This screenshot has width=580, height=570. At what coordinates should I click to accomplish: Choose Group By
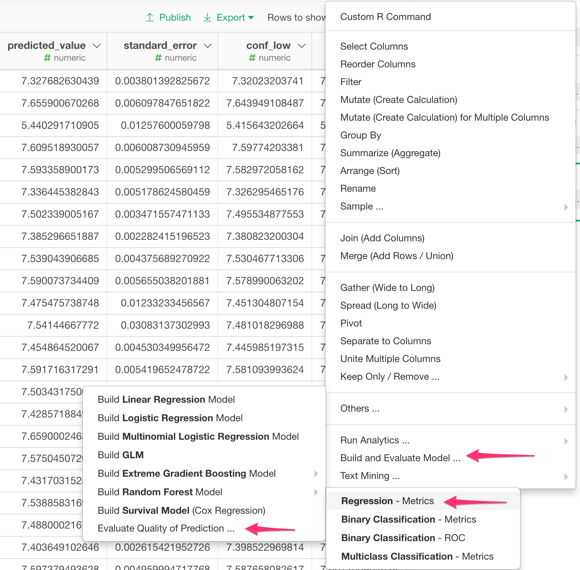coord(361,135)
